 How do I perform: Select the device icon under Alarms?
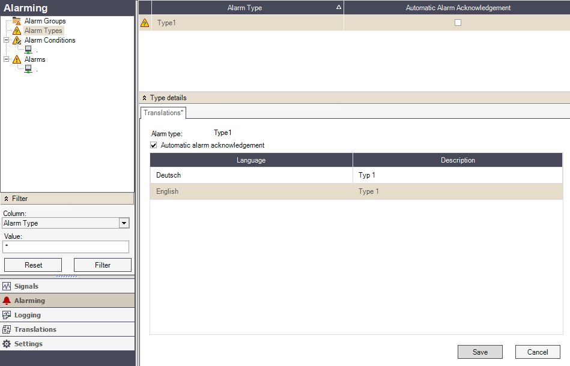click(28, 69)
